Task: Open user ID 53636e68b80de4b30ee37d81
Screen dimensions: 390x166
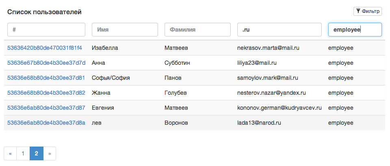Action: (46, 78)
